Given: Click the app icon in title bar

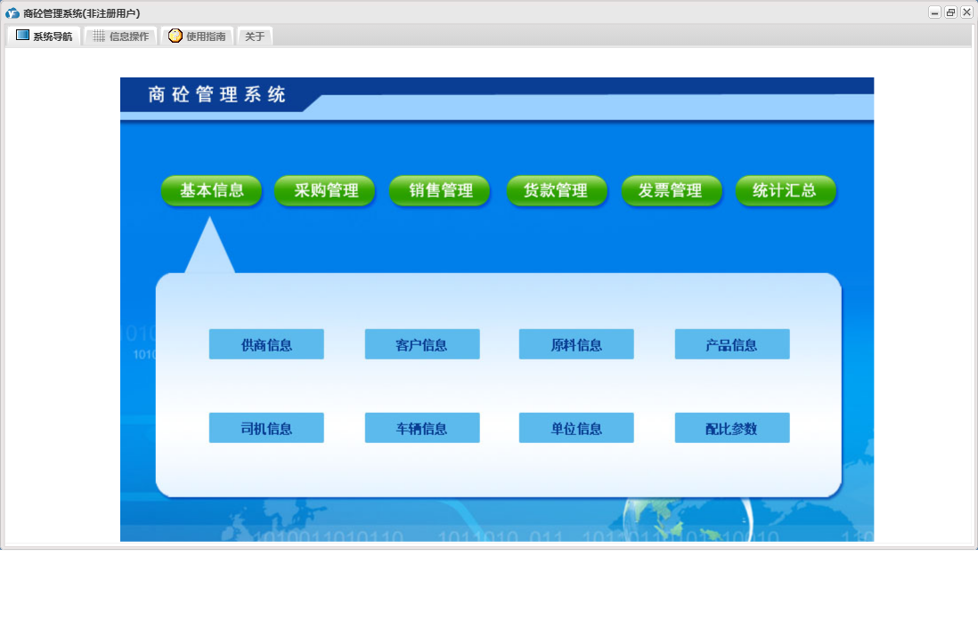Looking at the screenshot, I should 12,12.
